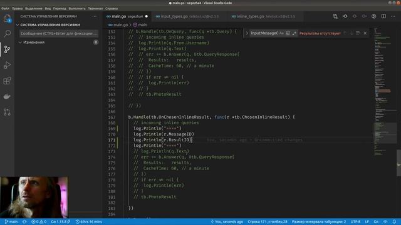Toggle Match Case in find widget
This screenshot has width=401, height=225.
click(281, 33)
